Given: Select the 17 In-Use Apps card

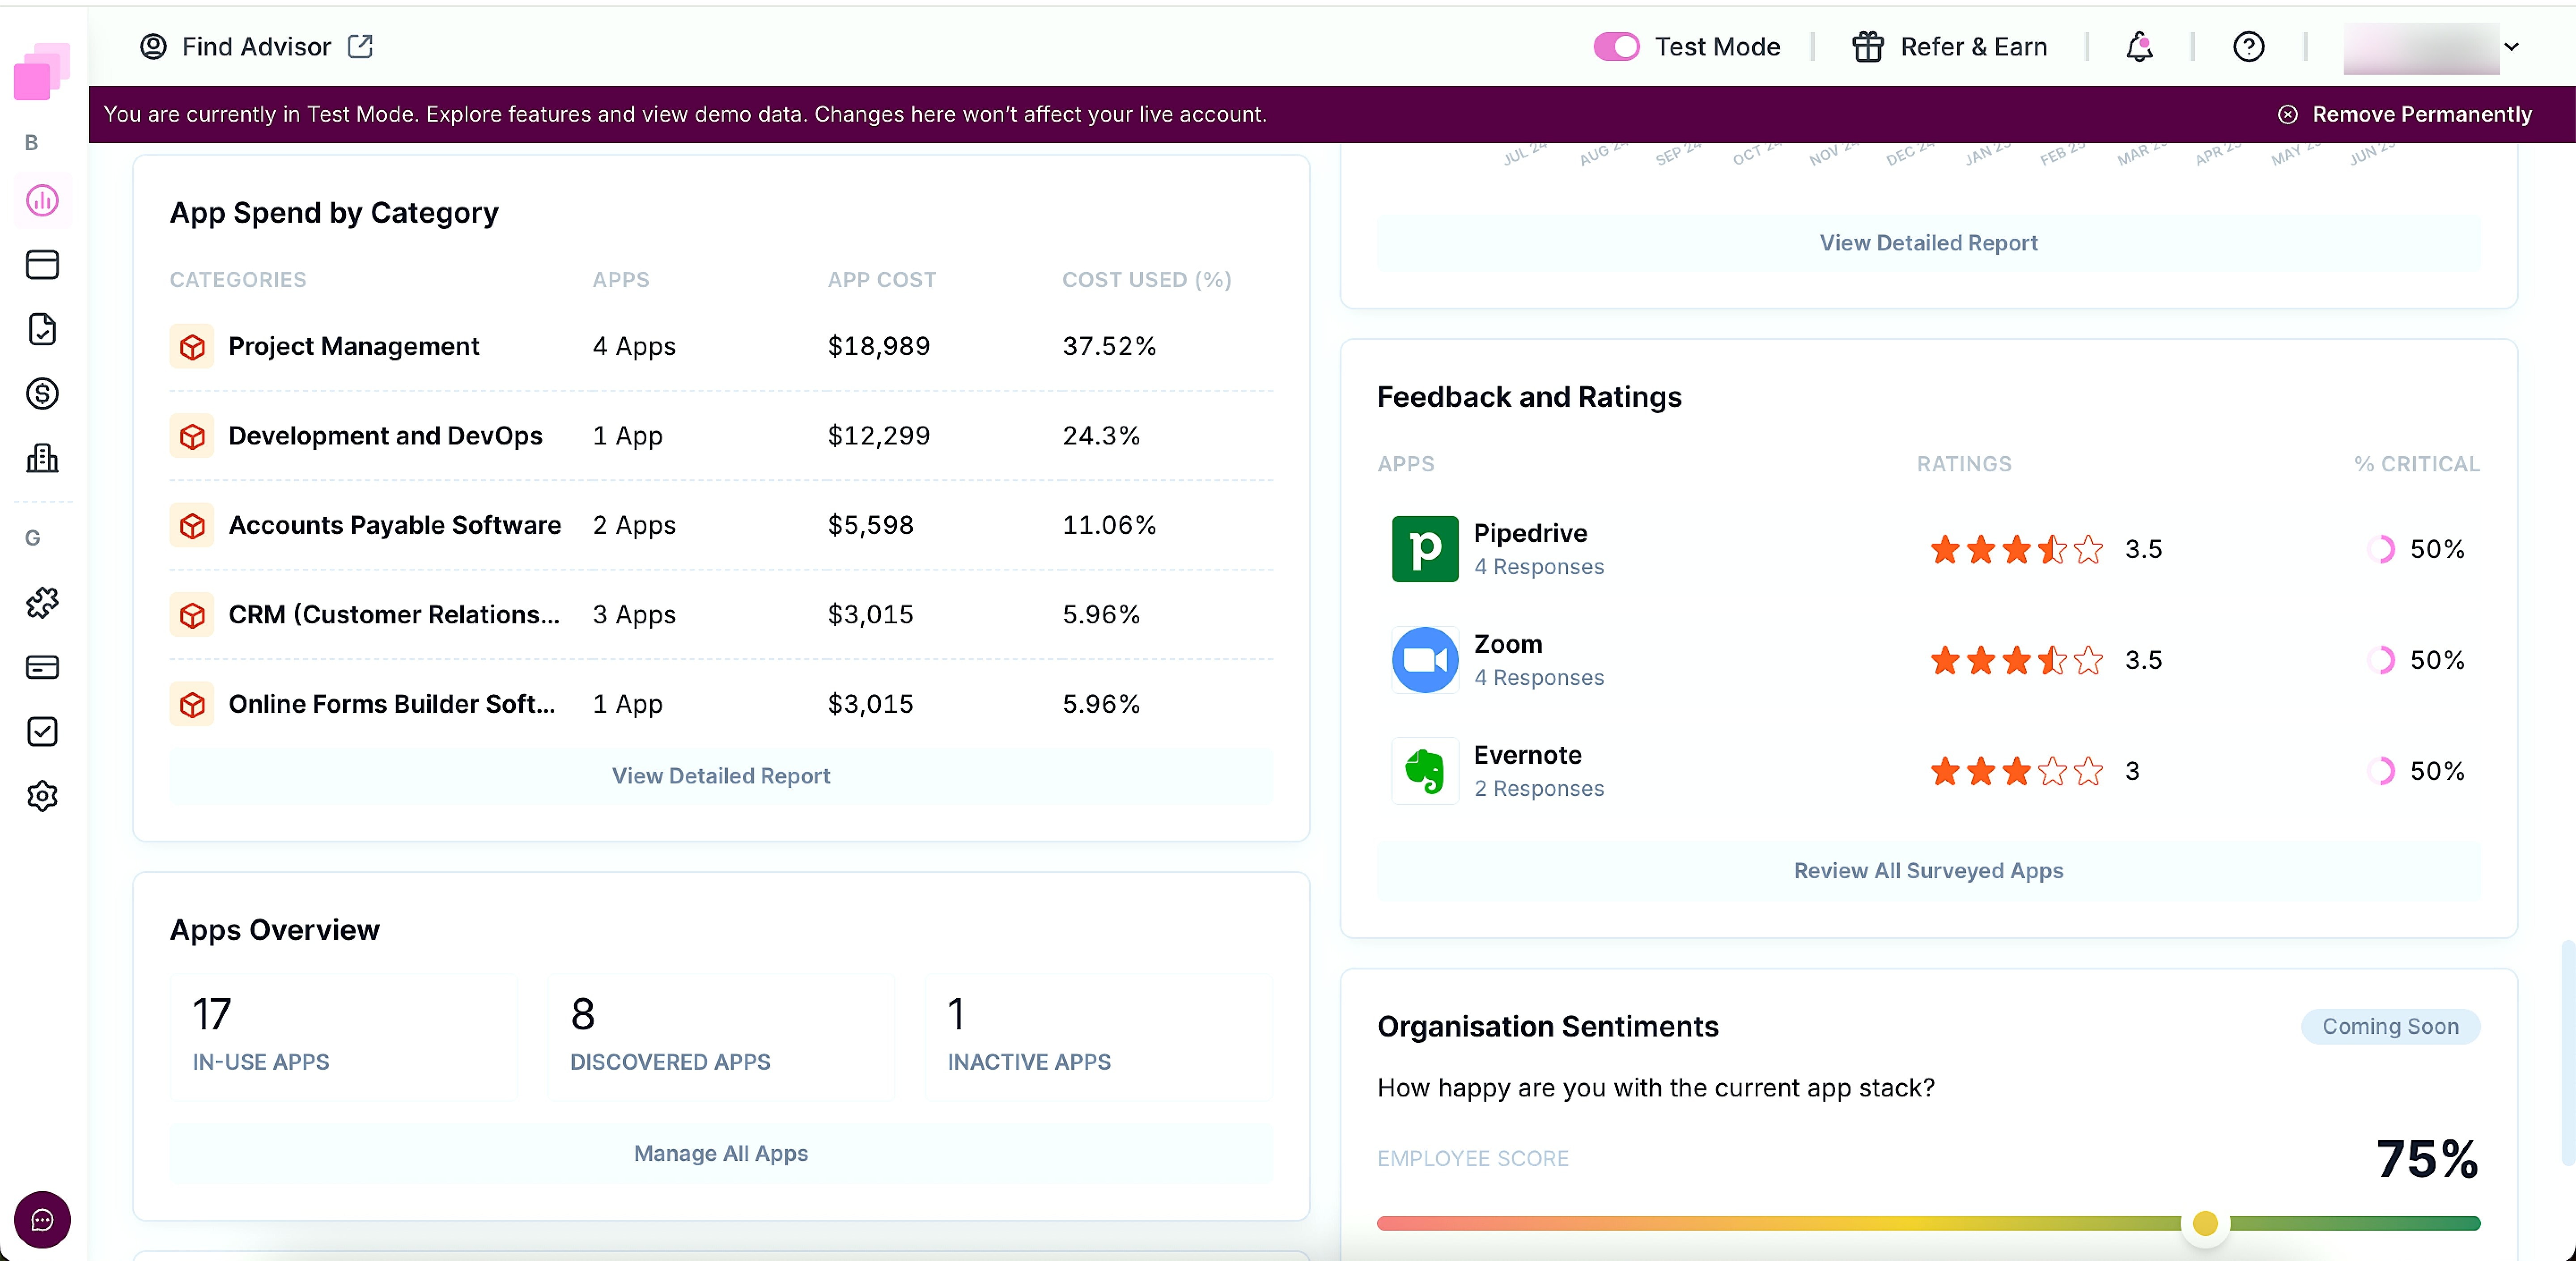Looking at the screenshot, I should click(x=344, y=1038).
